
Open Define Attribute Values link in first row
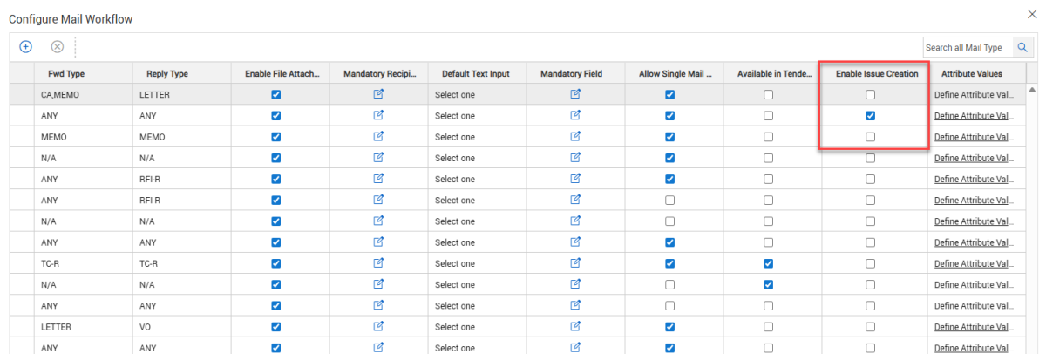pyautogui.click(x=973, y=95)
